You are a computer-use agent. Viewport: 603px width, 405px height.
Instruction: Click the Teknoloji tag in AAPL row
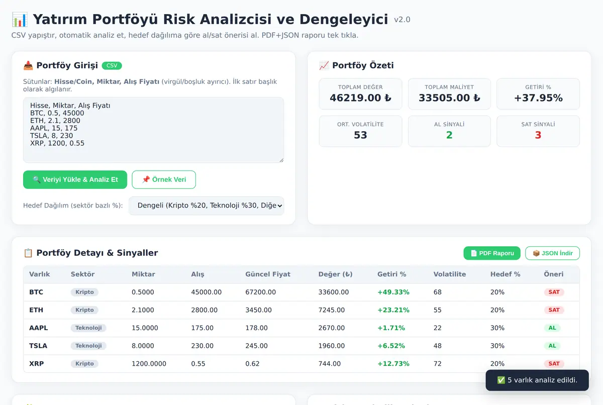[x=88, y=328]
